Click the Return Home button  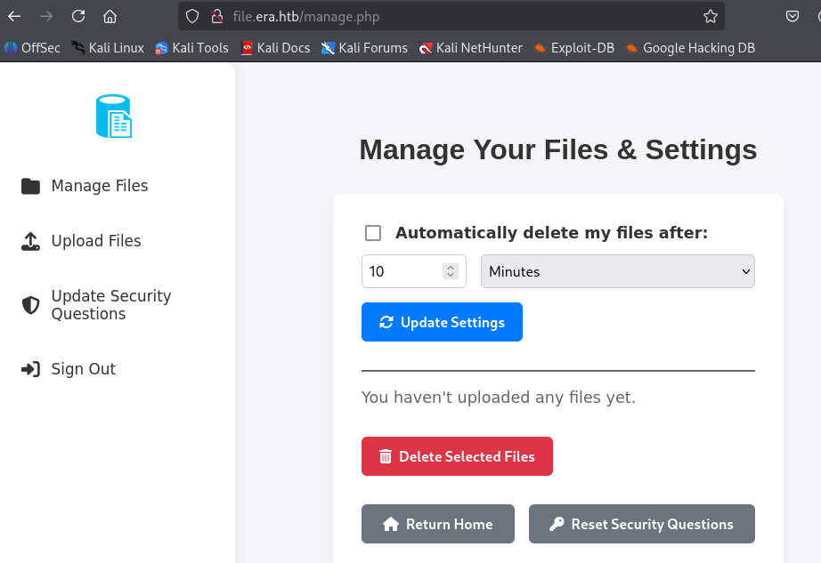[437, 524]
